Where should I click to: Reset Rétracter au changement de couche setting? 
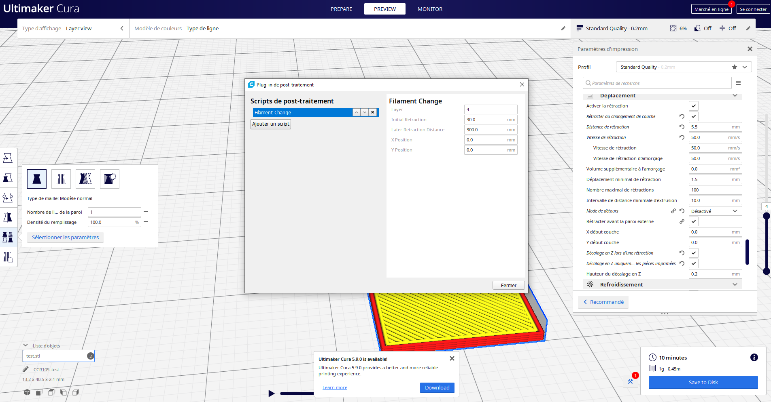[x=682, y=116]
